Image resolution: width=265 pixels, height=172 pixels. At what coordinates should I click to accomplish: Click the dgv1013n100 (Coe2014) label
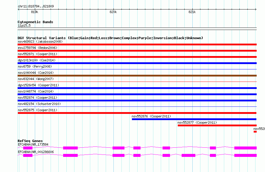point(37,60)
